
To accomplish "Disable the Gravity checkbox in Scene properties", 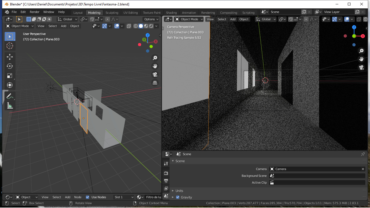I will pos(178,197).
